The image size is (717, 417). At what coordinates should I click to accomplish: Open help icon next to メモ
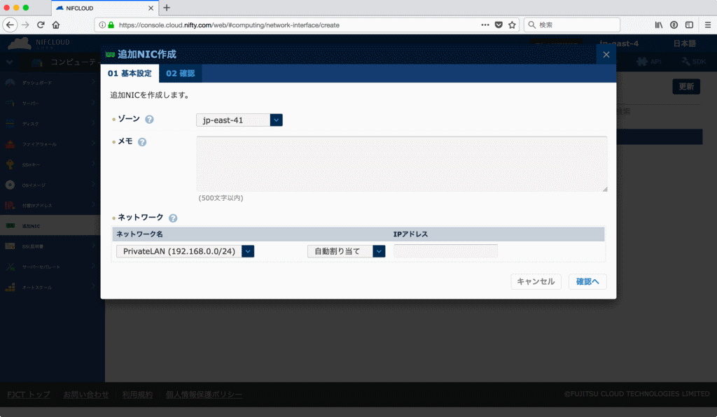[142, 142]
